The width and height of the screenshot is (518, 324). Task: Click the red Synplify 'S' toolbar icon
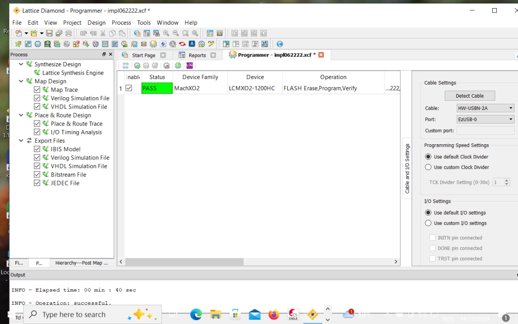tap(182, 44)
